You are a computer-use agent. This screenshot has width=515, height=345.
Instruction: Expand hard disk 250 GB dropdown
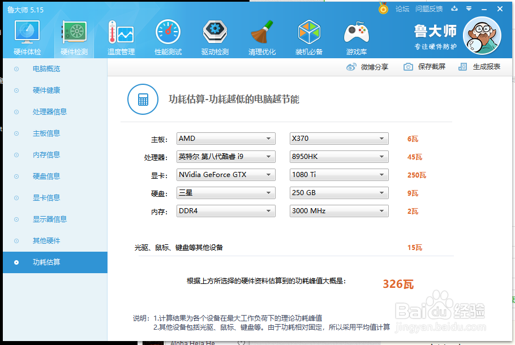[339, 193]
